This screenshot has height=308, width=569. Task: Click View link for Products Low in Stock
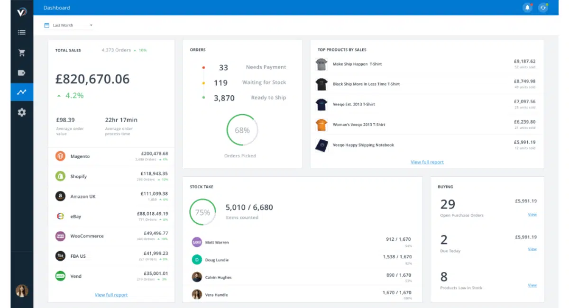click(x=532, y=285)
